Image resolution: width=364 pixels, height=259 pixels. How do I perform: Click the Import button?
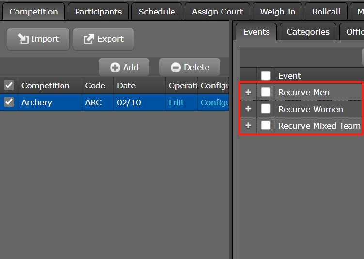tap(38, 39)
